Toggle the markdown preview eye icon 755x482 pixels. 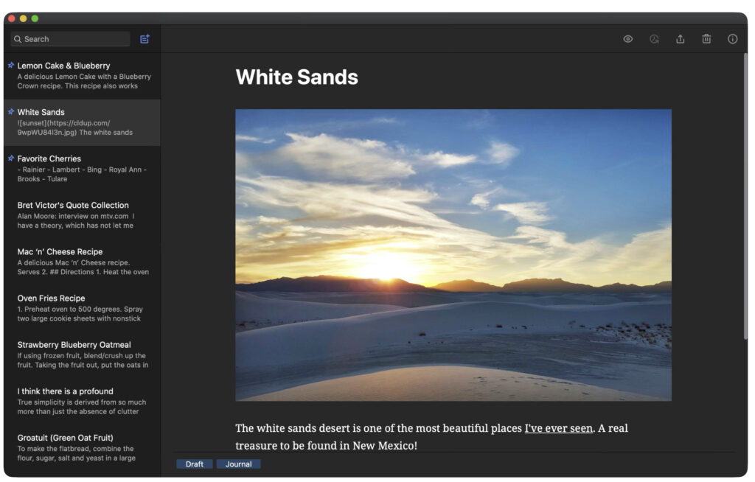coord(627,39)
